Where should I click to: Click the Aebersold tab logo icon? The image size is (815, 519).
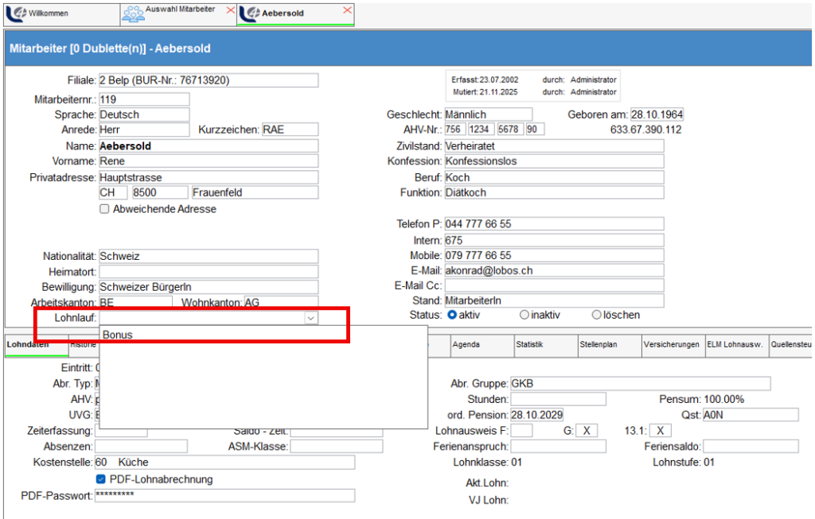[x=250, y=14]
